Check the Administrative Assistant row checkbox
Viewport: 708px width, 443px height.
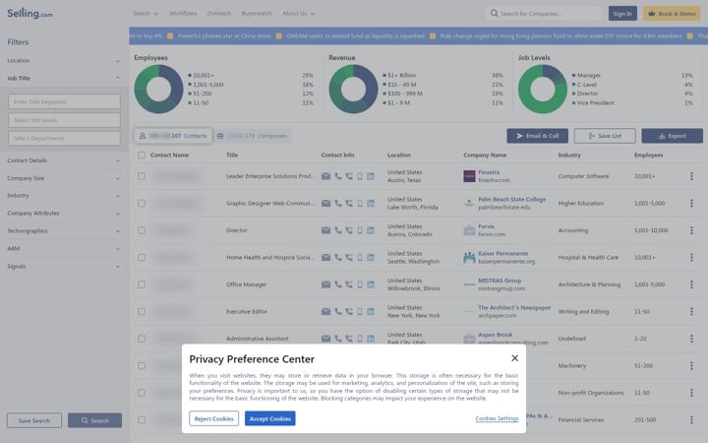(x=142, y=339)
